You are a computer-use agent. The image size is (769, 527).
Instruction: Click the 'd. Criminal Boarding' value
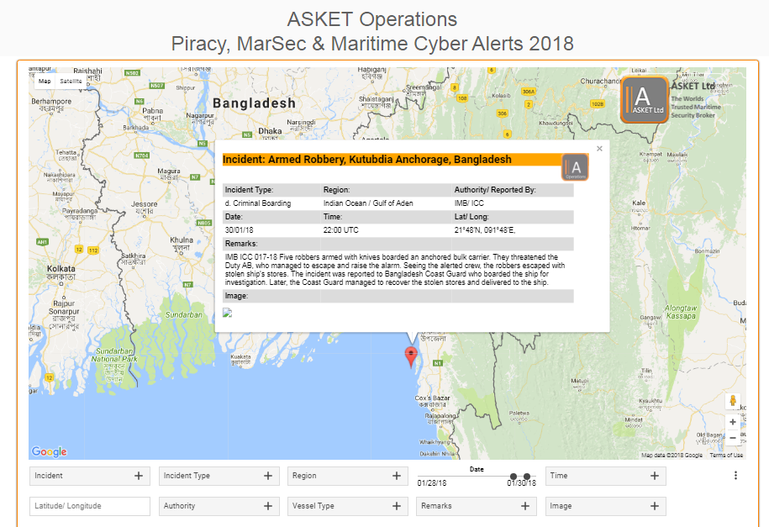[258, 203]
